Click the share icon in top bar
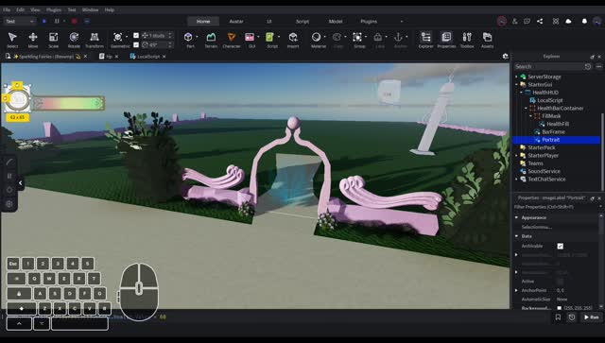The width and height of the screenshot is (605, 343). click(540, 21)
